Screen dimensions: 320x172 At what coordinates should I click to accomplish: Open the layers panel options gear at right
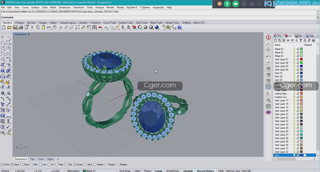click(x=318, y=36)
